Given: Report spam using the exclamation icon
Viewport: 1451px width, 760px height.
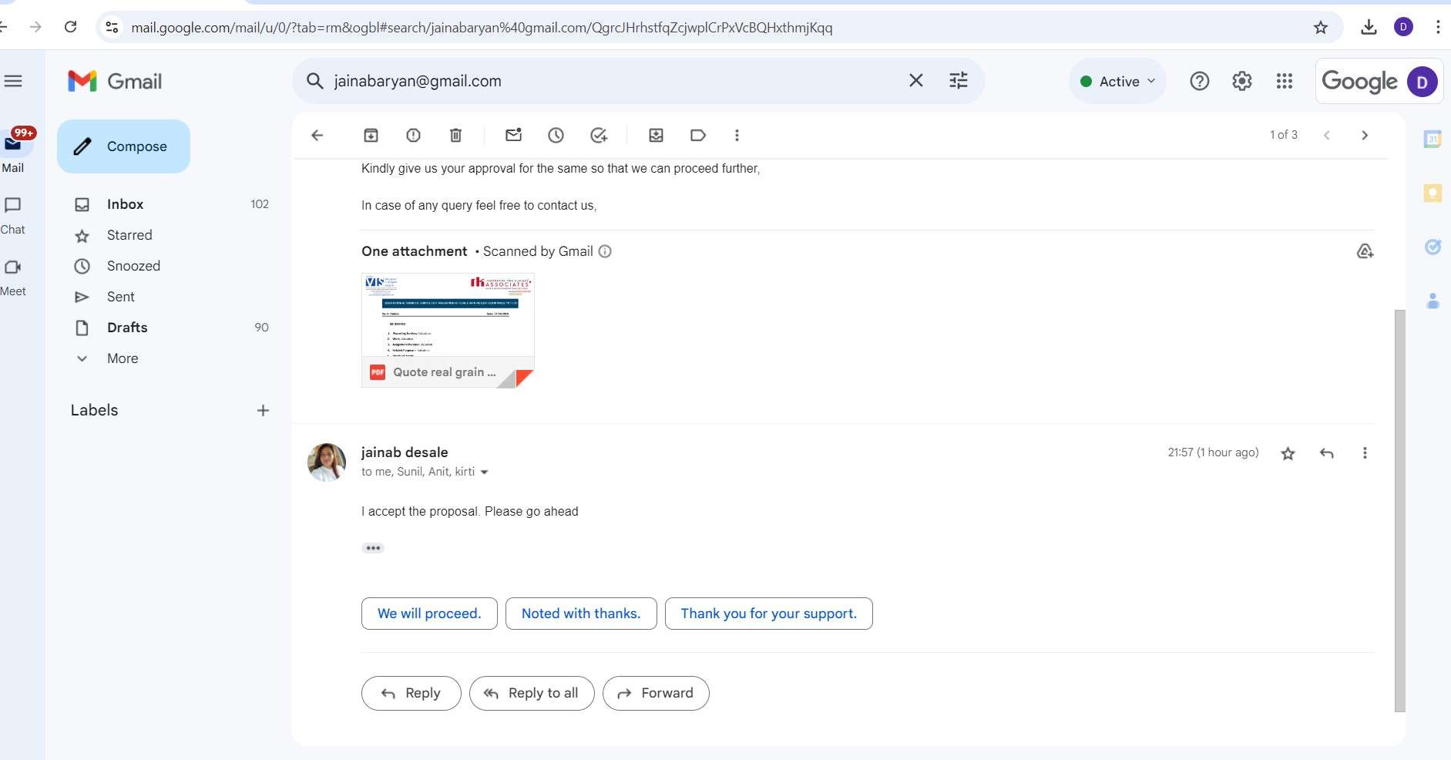Looking at the screenshot, I should click(413, 136).
